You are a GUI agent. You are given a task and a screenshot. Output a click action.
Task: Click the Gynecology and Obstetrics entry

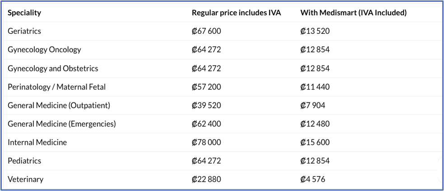(x=53, y=68)
